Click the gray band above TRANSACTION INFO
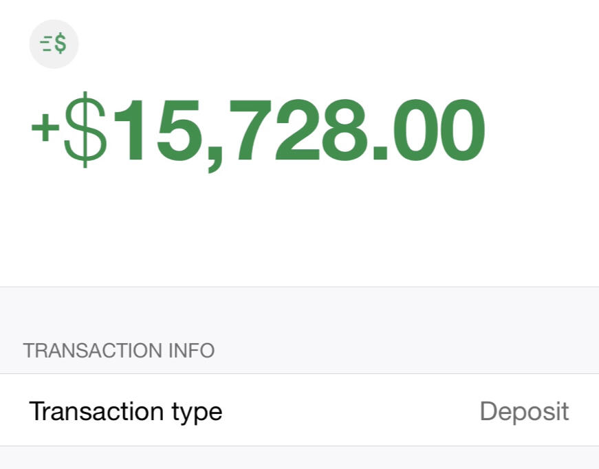Viewport: 599px width, 469px height. click(x=299, y=313)
